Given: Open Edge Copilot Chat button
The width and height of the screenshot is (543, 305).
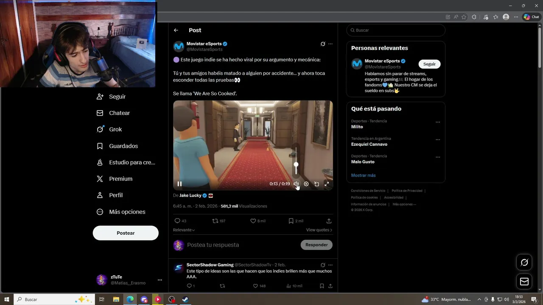Looking at the screenshot, I should [x=531, y=17].
